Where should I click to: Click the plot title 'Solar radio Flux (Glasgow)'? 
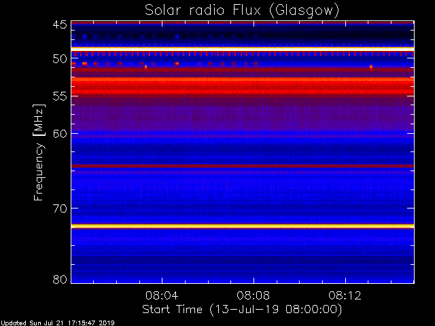(x=242, y=11)
